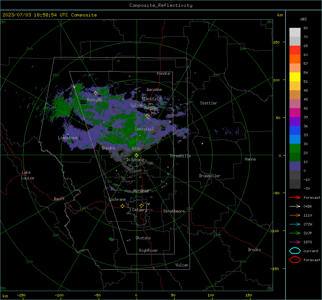Click the Calgary city label
The width and height of the screenshot is (322, 300).
(140, 210)
